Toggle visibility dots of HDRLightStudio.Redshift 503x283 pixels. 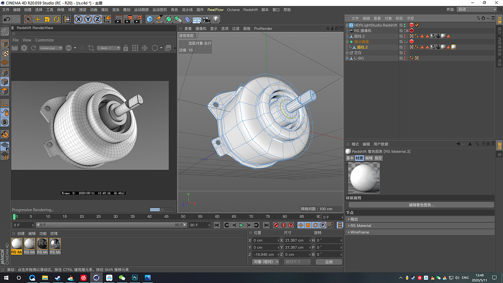pos(405,25)
